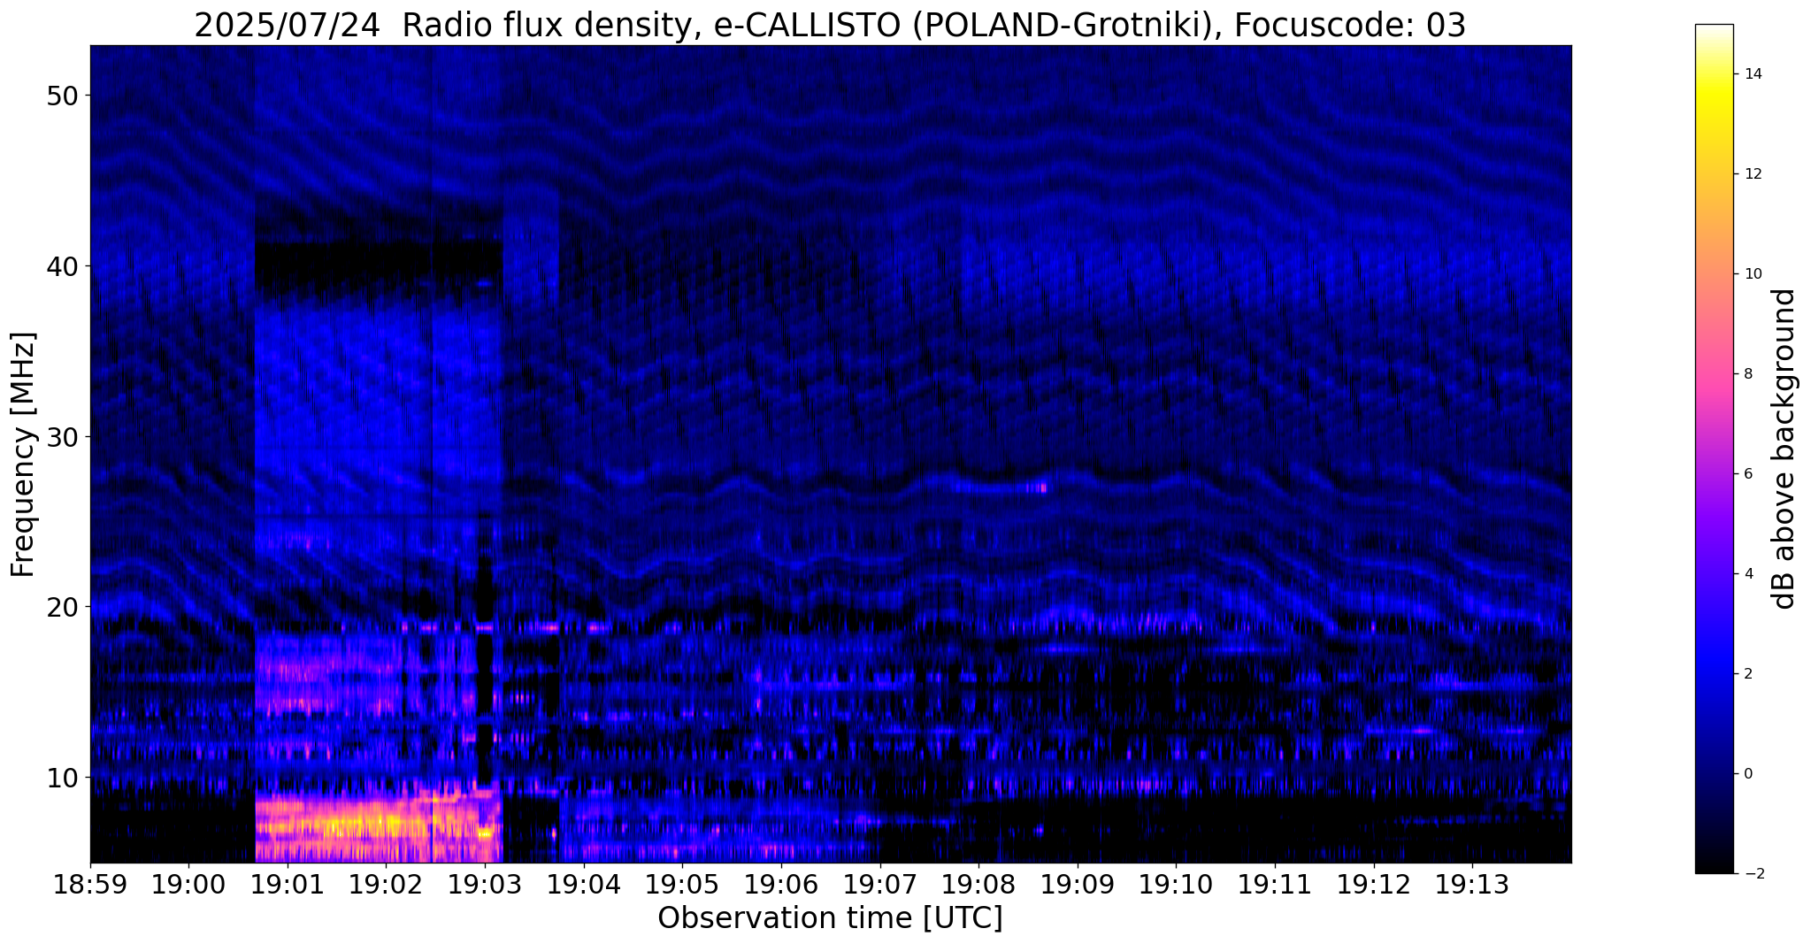Click the 19:00 time tick label
1811x944 pixels.
pyautogui.click(x=188, y=886)
